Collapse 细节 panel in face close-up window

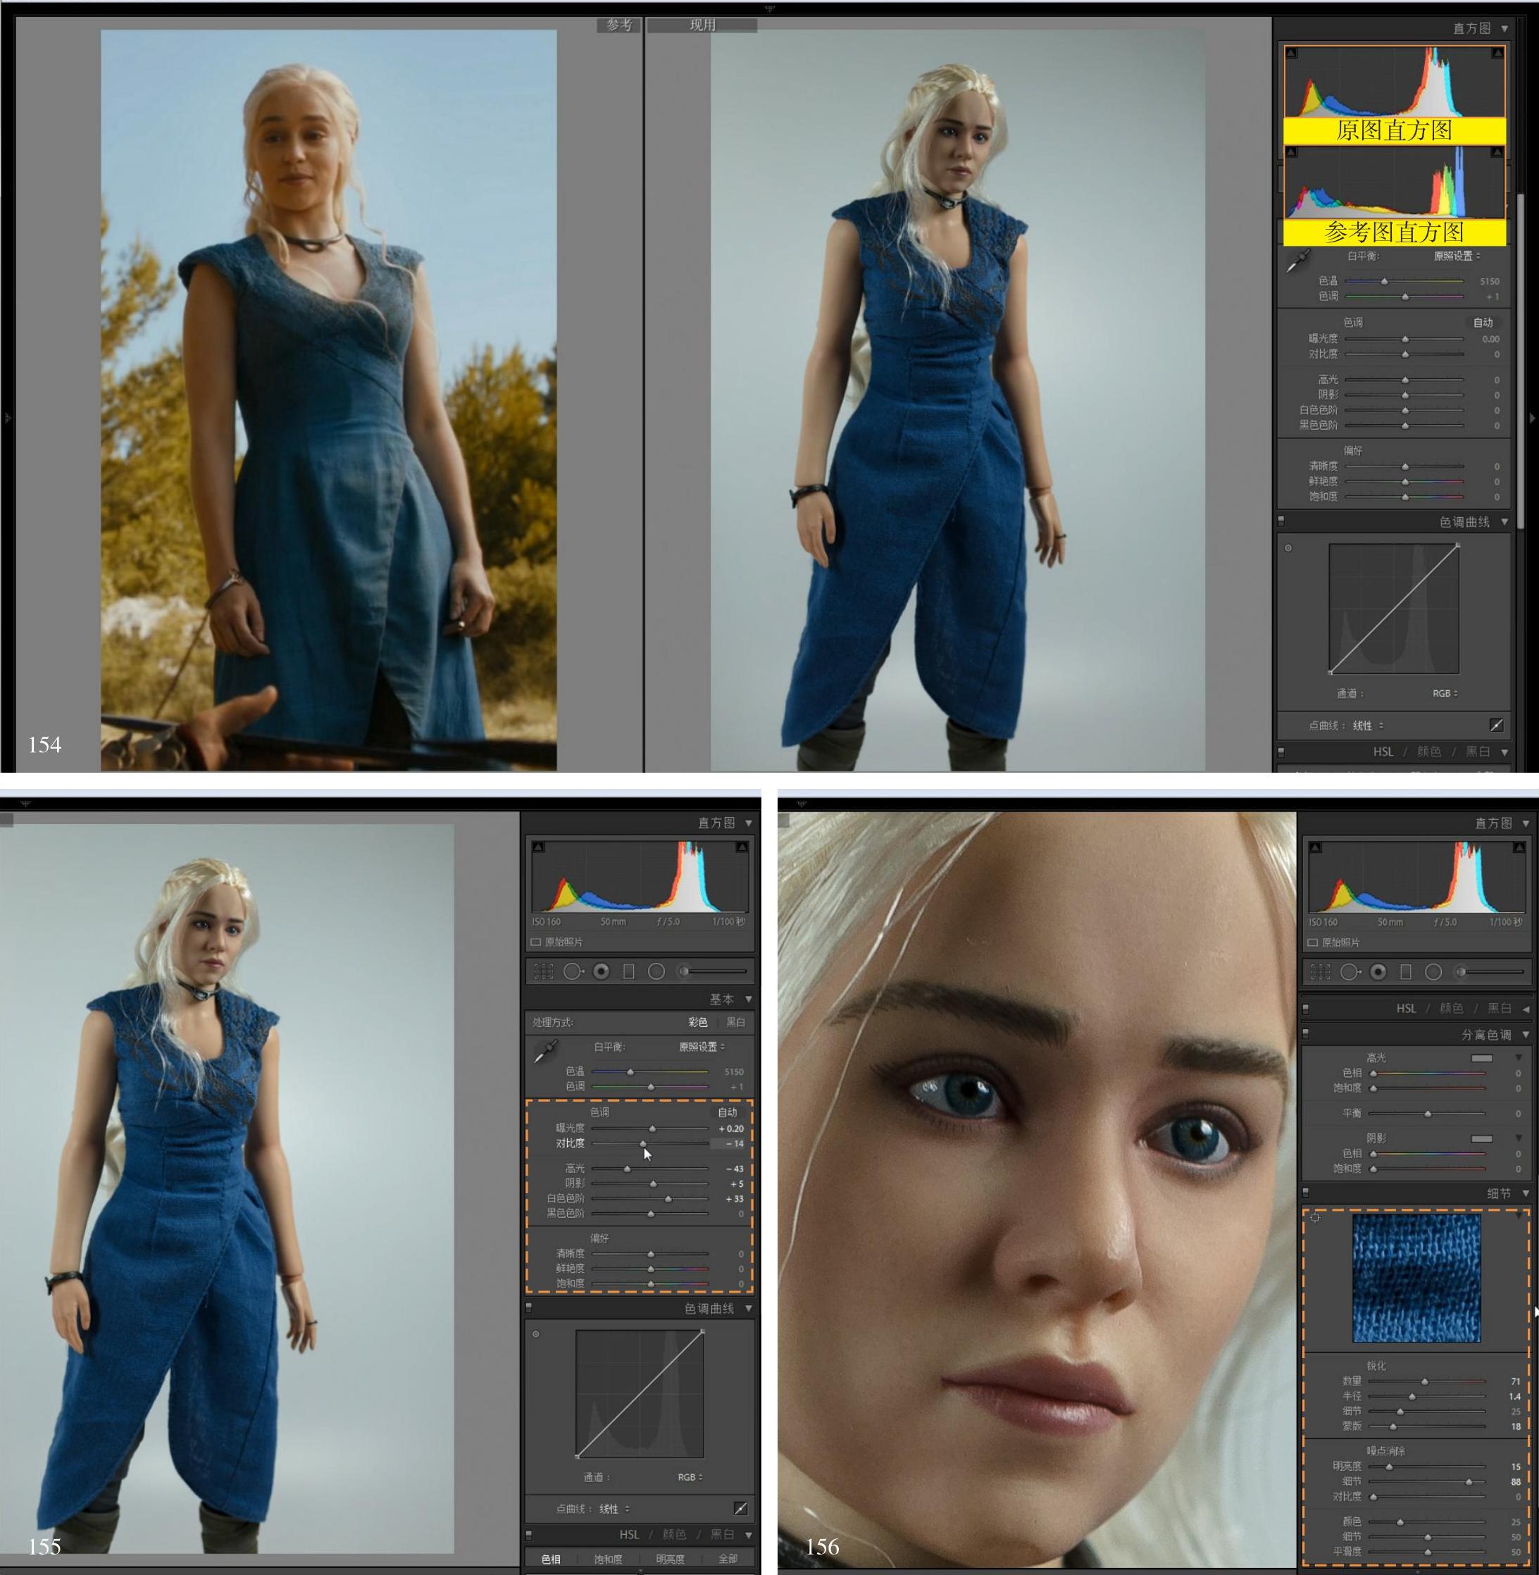tap(1525, 1193)
